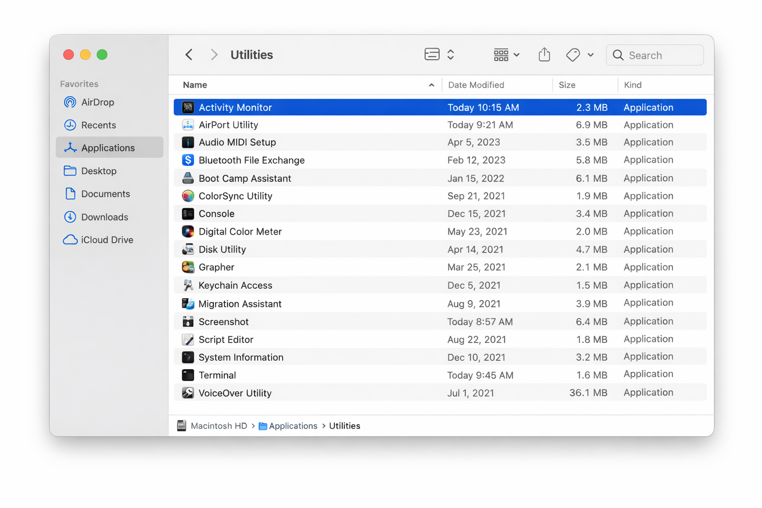Click the Jul 1, 2021 date

click(471, 393)
